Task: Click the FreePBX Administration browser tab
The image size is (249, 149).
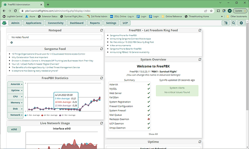Action: point(23,5)
